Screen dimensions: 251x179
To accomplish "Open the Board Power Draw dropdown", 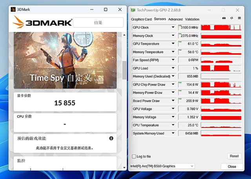I will click(173, 101).
